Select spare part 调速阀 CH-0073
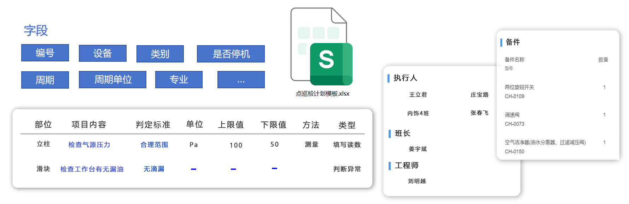This screenshot has height=204, width=629. (x=514, y=119)
